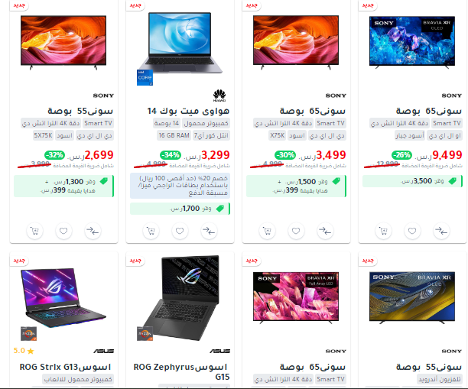Favorite the Sony 65 inch X75K TV

296,231
